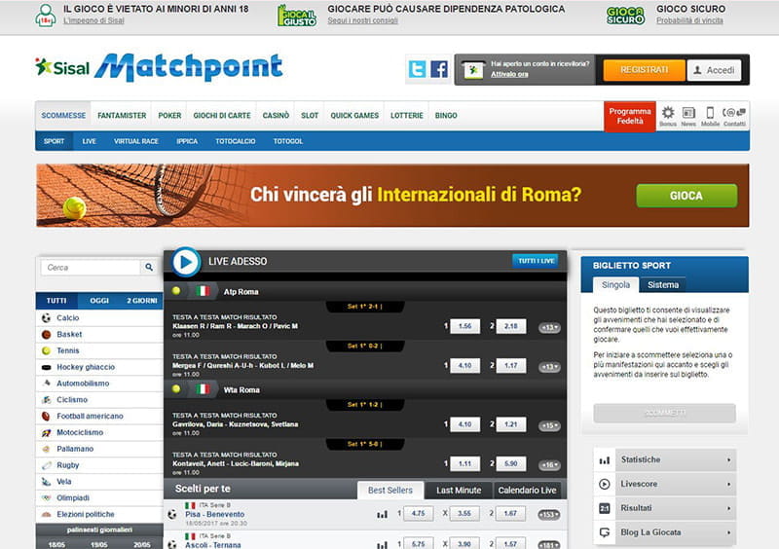Click the REGISTRATI button
The width and height of the screenshot is (779, 549).
644,70
